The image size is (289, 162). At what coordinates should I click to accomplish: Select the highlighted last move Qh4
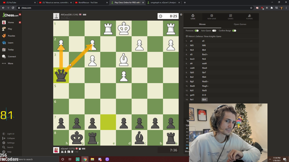204,99
